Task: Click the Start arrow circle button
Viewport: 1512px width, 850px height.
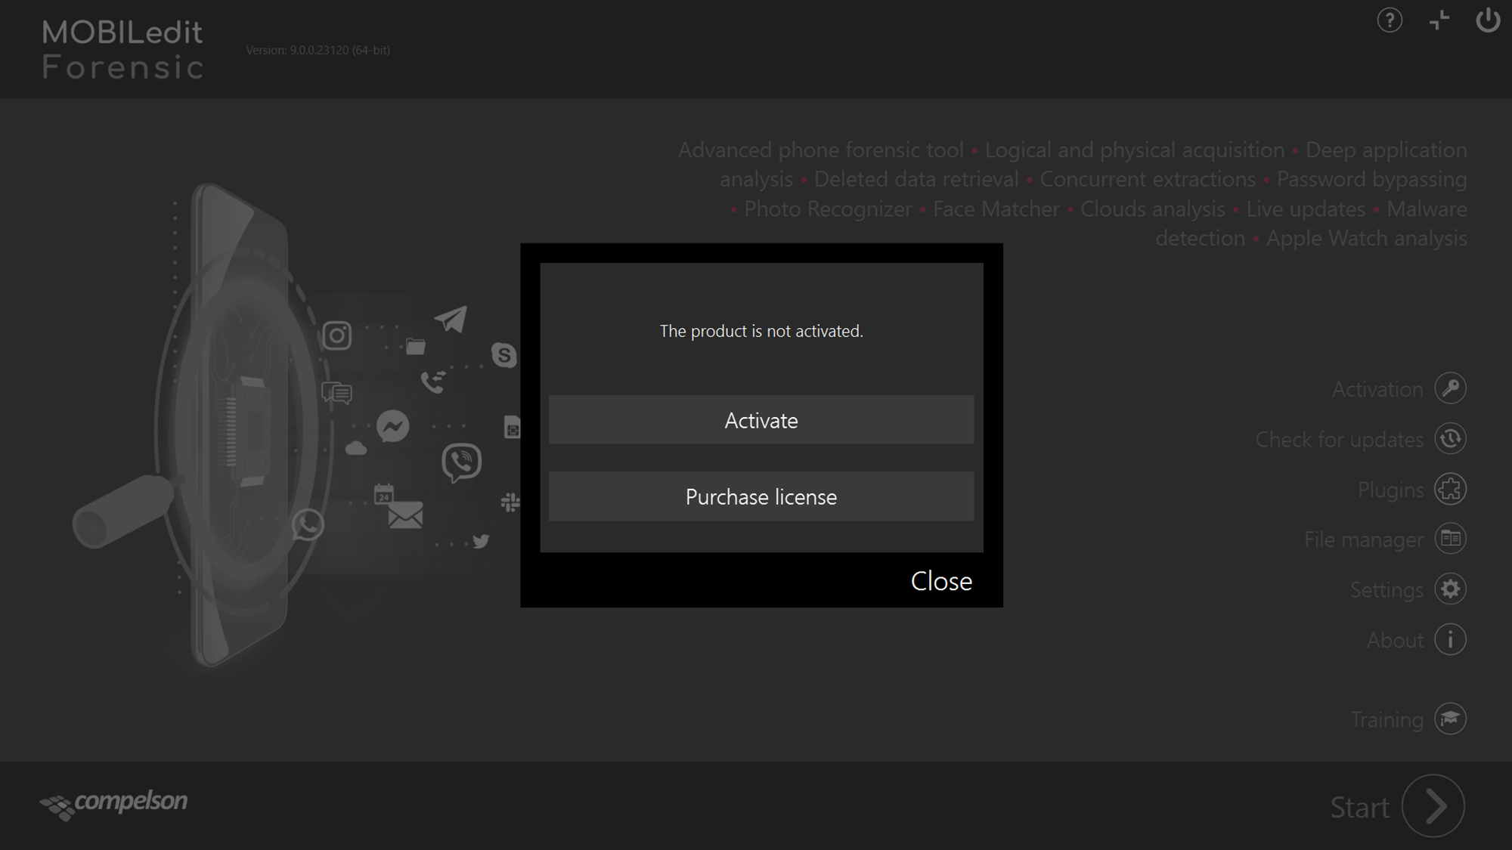Action: coord(1433,806)
